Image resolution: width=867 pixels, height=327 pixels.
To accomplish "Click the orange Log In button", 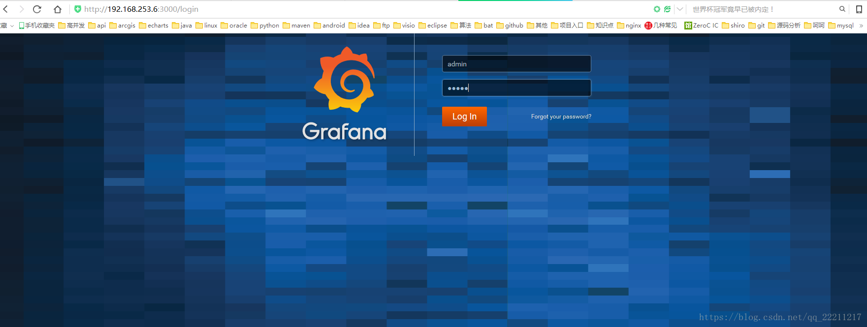I will [464, 117].
